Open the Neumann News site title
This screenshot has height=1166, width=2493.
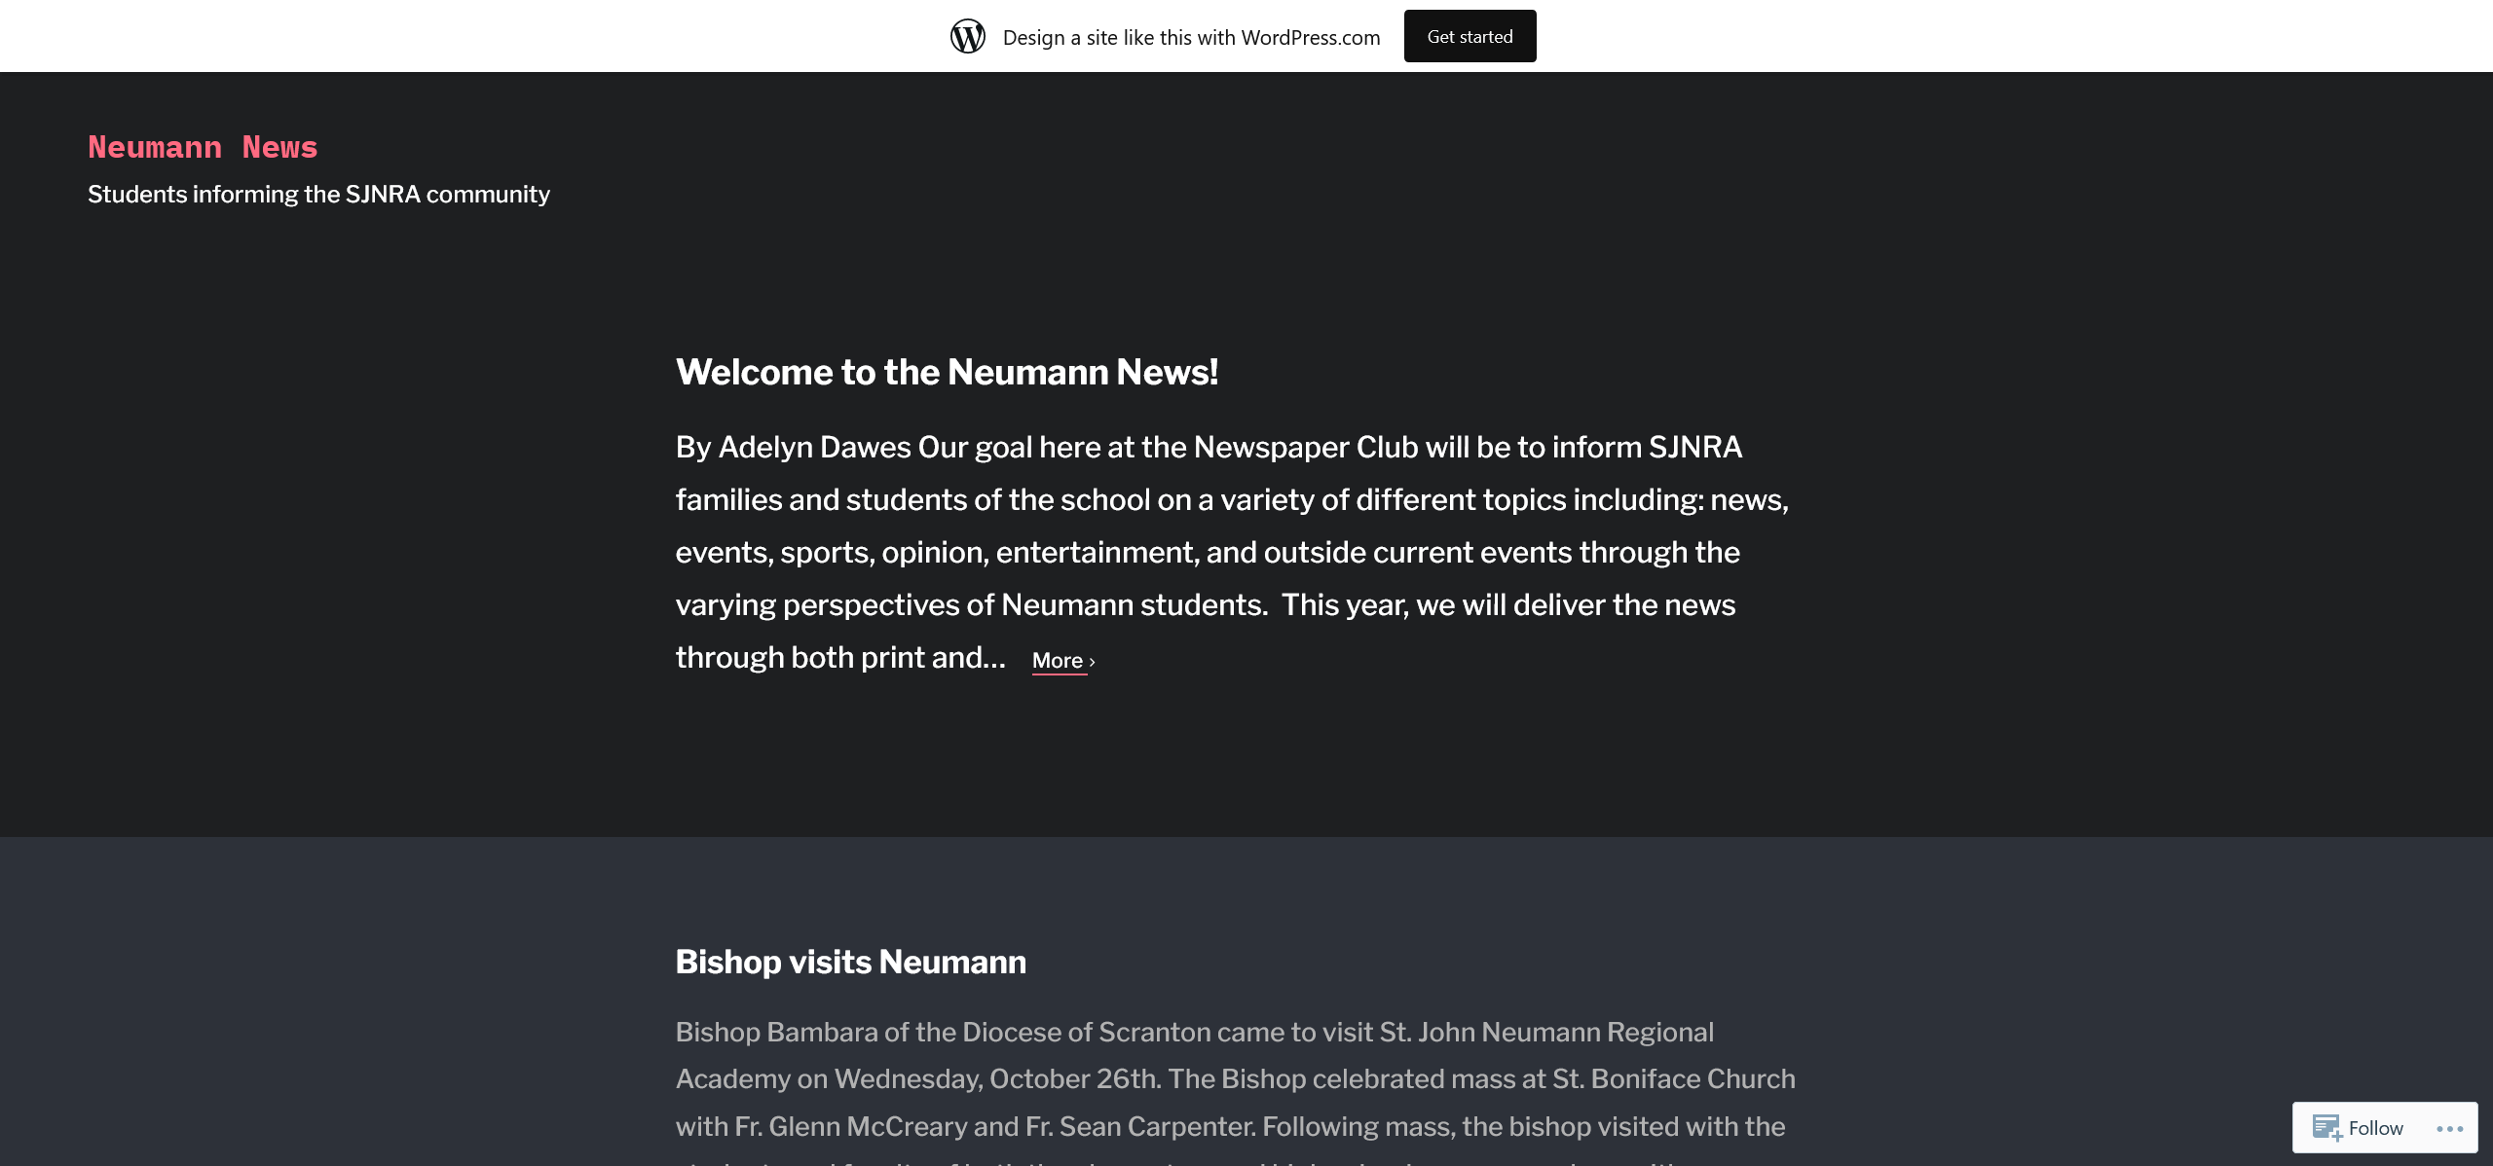coord(203,147)
